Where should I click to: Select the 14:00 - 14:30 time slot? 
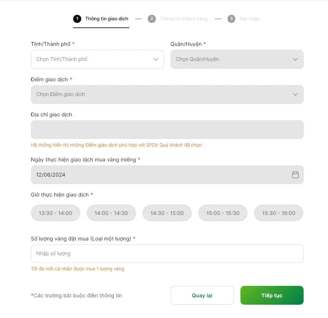click(x=111, y=213)
